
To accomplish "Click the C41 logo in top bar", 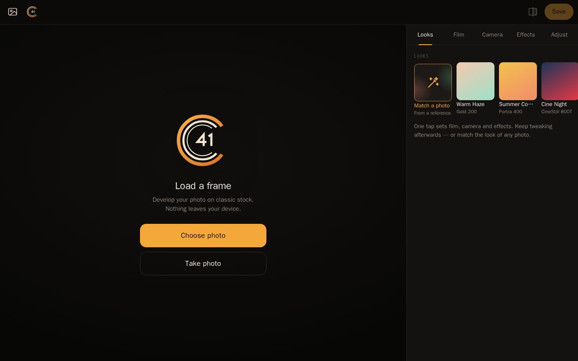I will 32,12.
